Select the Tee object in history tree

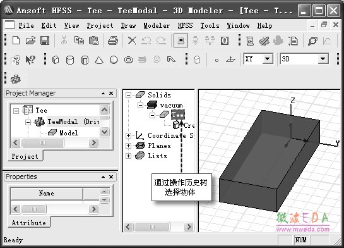[x=178, y=115]
